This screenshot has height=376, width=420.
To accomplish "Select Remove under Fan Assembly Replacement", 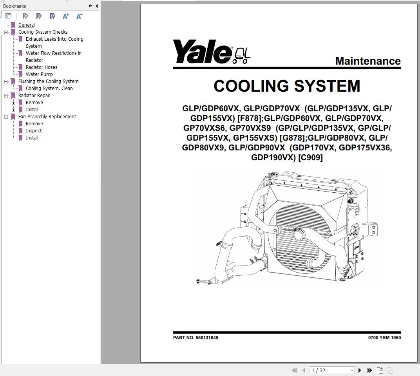I will tap(34, 123).
